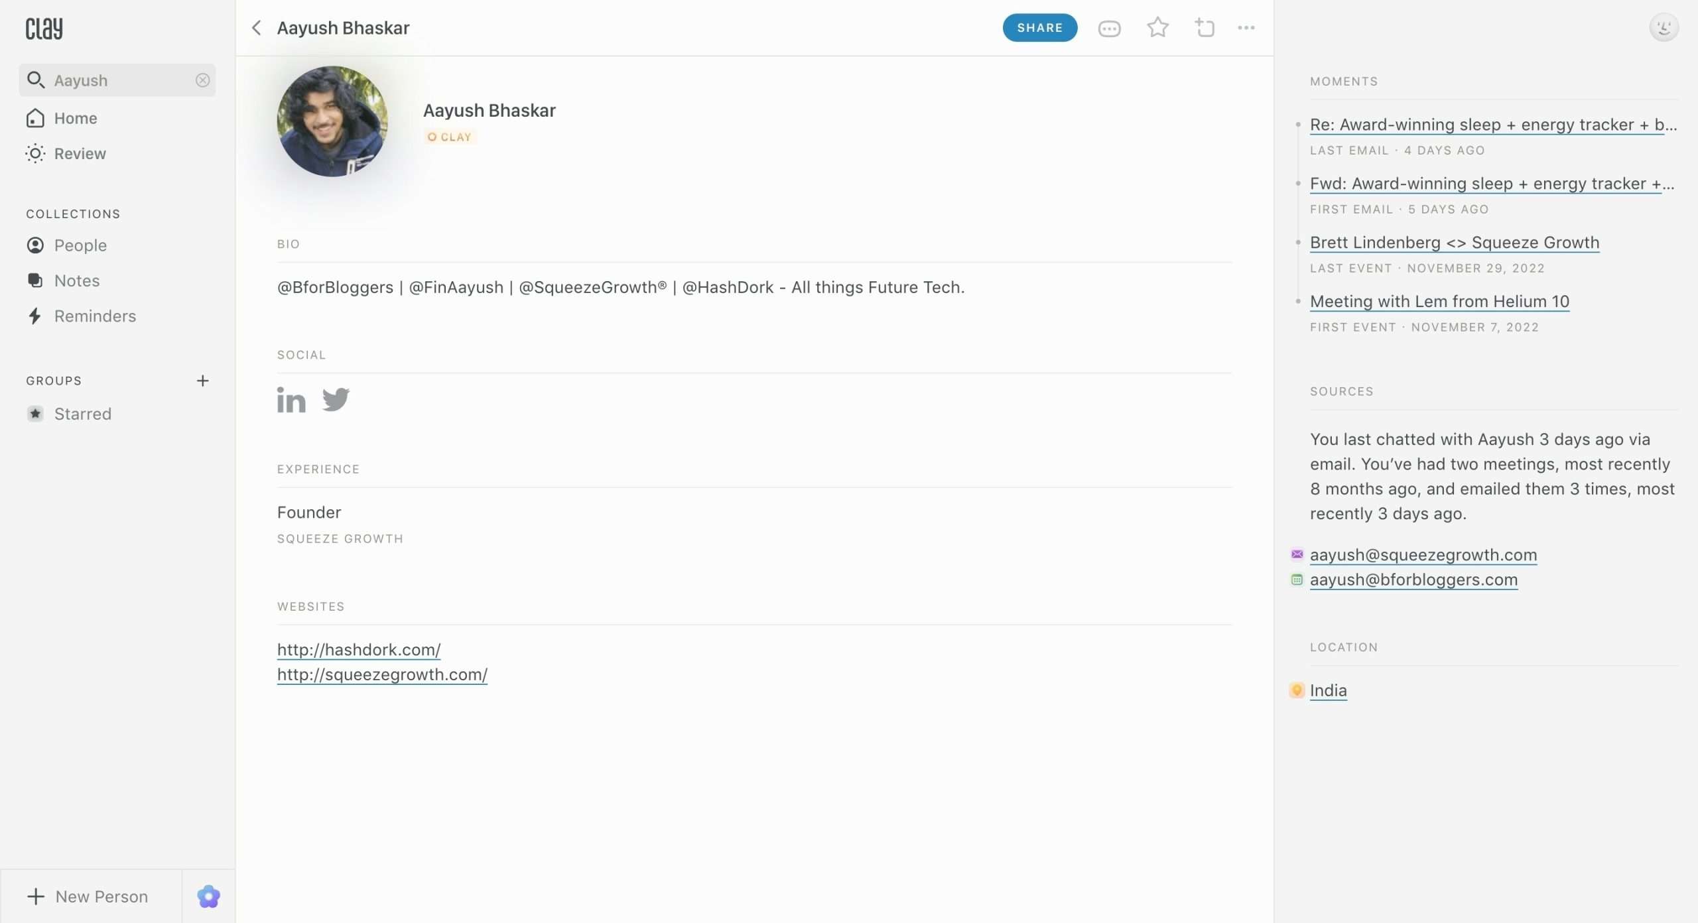This screenshot has width=1698, height=923.
Task: Click the People person icon
Action: point(36,245)
